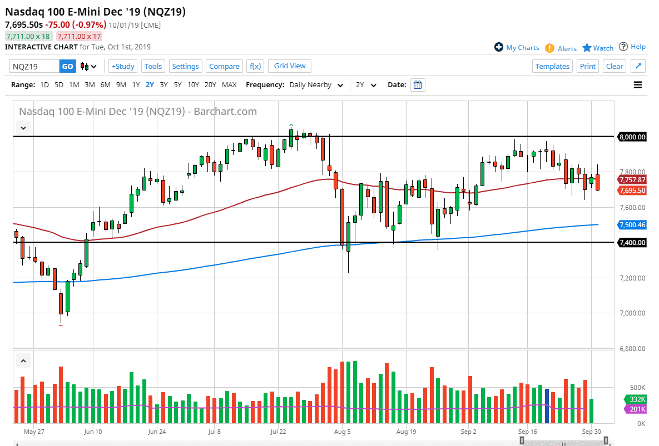The width and height of the screenshot is (659, 446).
Task: Expand the chart to fullscreen via arrow icon
Action: 638,66
